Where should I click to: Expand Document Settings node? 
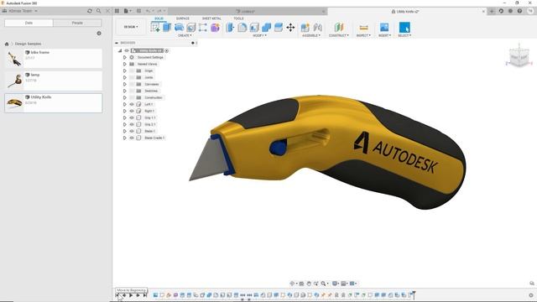point(125,57)
